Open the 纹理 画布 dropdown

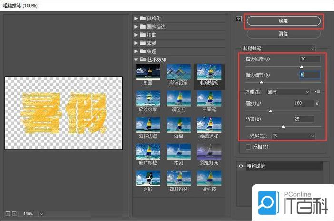[x=288, y=91]
